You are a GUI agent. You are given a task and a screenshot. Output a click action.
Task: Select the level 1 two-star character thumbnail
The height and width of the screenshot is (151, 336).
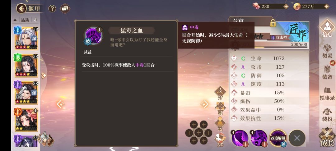[26, 119]
